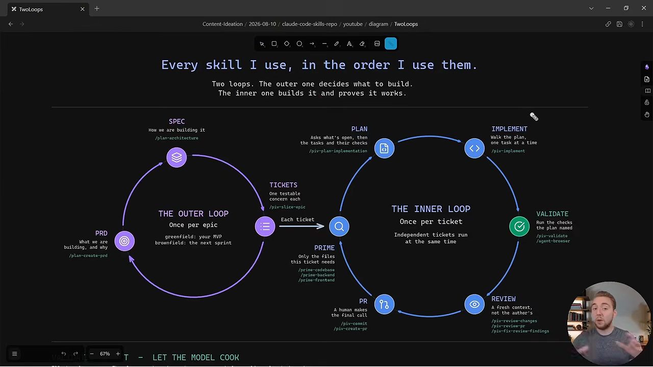Open the vertical three-dots more options menu

[x=642, y=24]
